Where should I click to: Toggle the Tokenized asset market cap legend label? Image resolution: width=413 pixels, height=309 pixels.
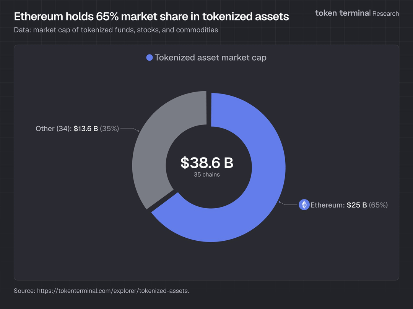[x=210, y=58]
